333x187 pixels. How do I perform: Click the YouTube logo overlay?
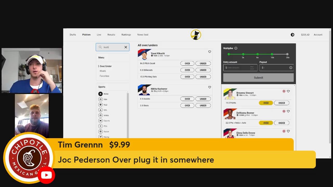tap(46, 175)
